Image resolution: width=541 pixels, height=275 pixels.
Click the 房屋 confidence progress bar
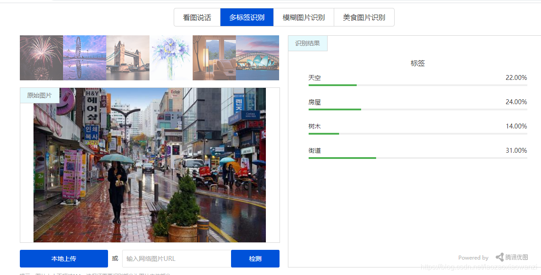(x=418, y=109)
